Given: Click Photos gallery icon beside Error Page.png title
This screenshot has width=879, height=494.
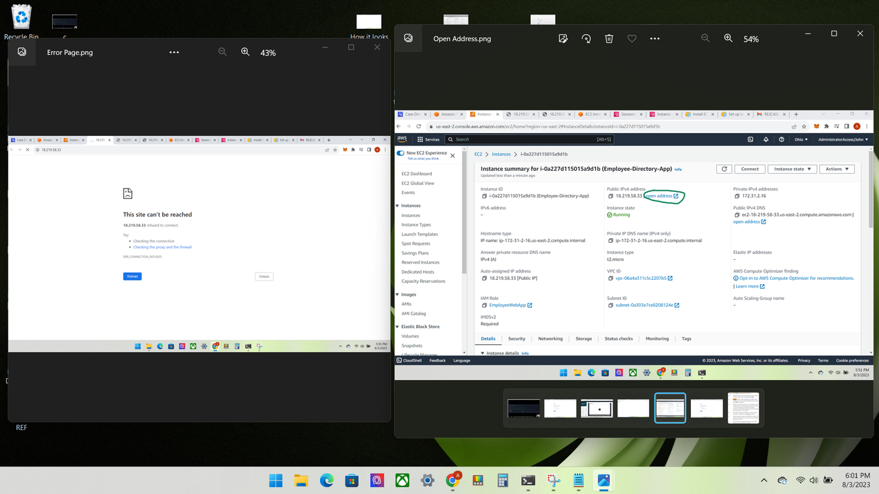Looking at the screenshot, I should 22,51.
